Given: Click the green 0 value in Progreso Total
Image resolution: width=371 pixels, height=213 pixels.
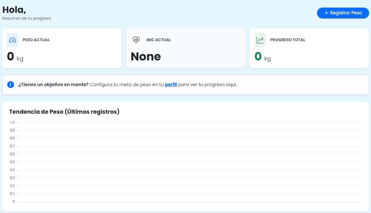Looking at the screenshot, I should pyautogui.click(x=258, y=56).
